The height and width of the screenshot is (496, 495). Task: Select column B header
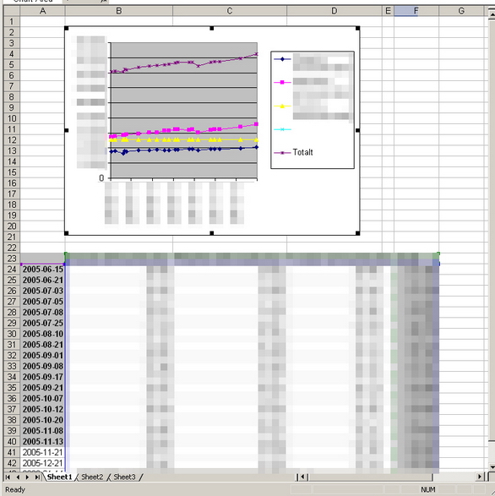tap(118, 11)
